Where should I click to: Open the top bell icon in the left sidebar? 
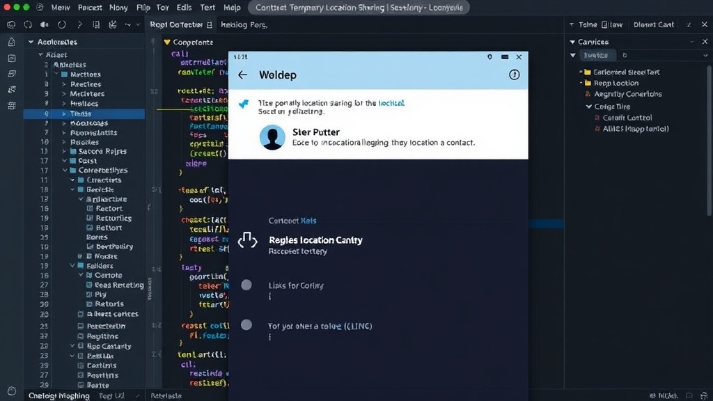coord(12,42)
